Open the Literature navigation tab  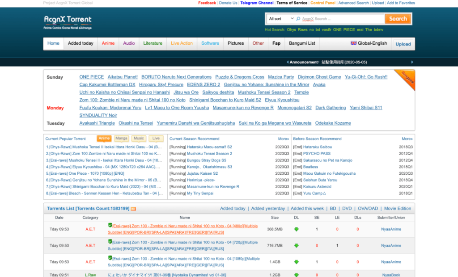(x=153, y=43)
